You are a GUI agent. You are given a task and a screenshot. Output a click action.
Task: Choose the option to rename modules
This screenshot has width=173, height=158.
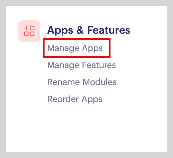pyautogui.click(x=82, y=82)
